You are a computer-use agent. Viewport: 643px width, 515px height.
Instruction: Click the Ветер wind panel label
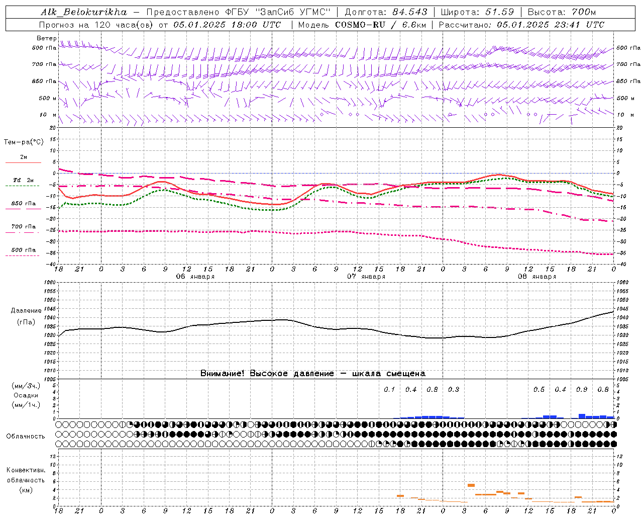[x=46, y=38]
